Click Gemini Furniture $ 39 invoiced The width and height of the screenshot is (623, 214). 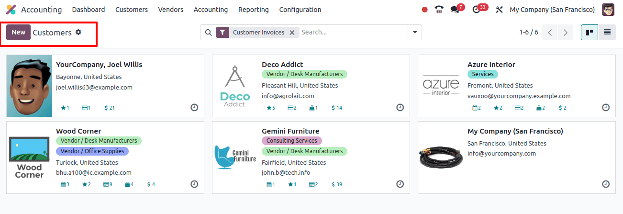click(x=337, y=184)
